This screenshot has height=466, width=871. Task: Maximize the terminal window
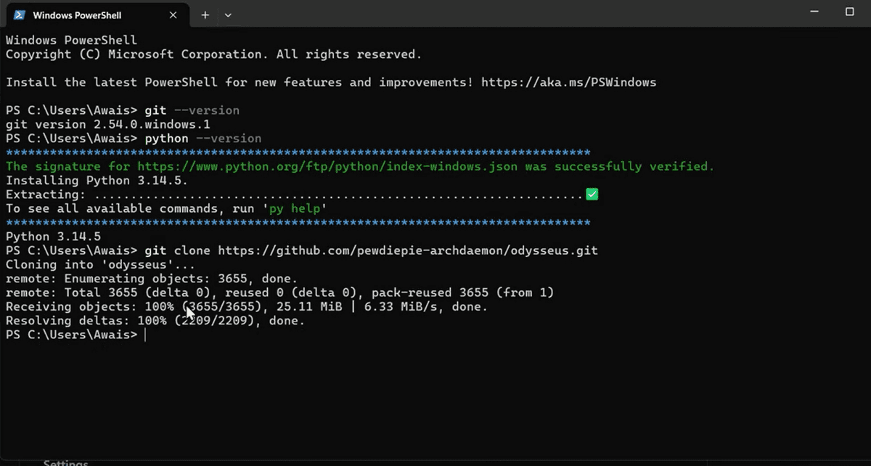849,12
